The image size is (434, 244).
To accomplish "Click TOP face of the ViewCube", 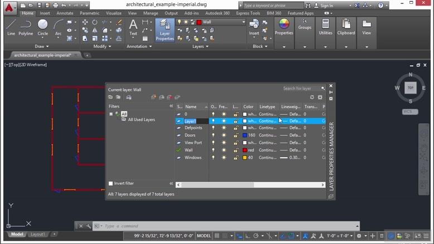I will point(411,88).
